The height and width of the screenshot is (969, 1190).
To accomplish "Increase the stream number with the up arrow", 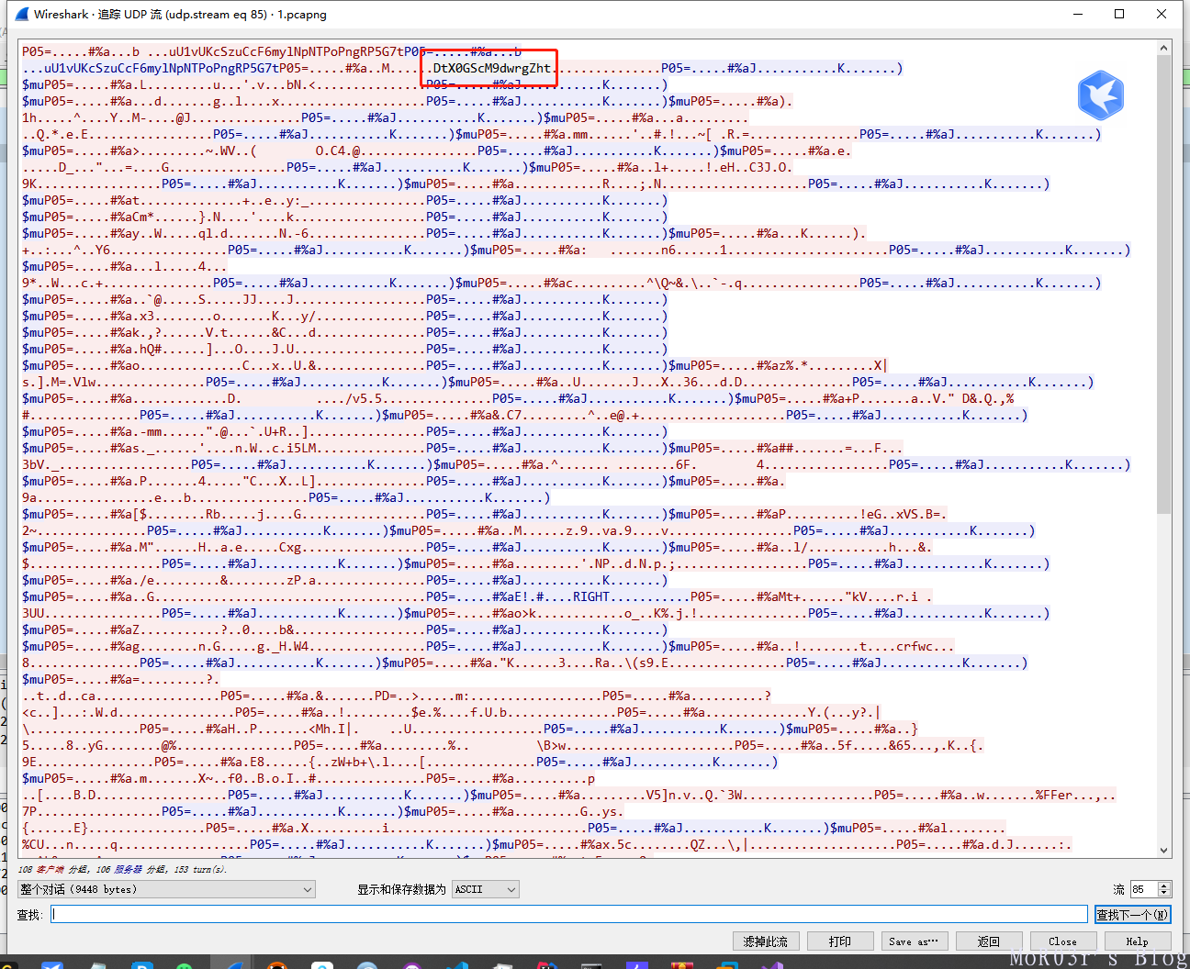I will point(1165,885).
